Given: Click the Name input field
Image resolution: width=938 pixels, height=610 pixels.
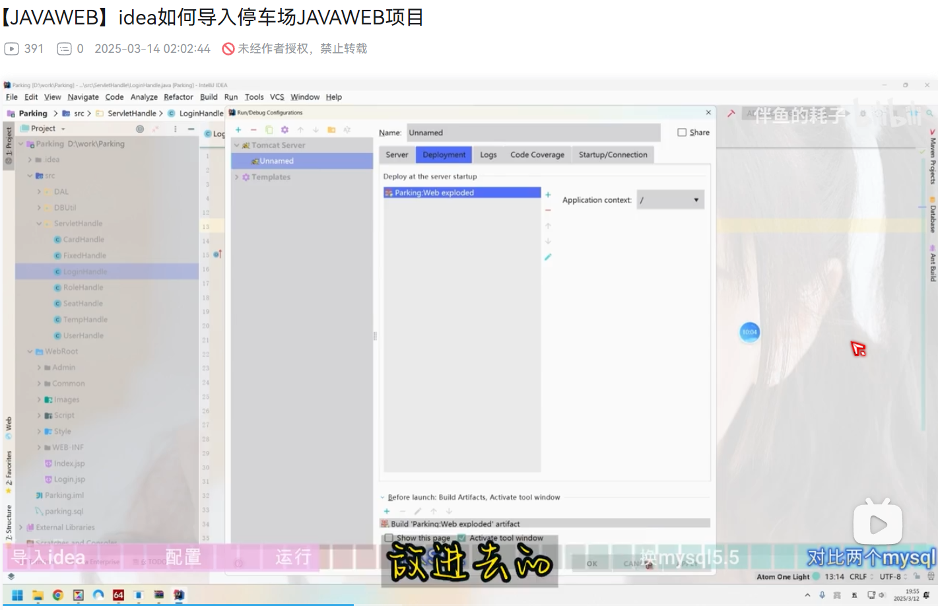Looking at the screenshot, I should [533, 133].
